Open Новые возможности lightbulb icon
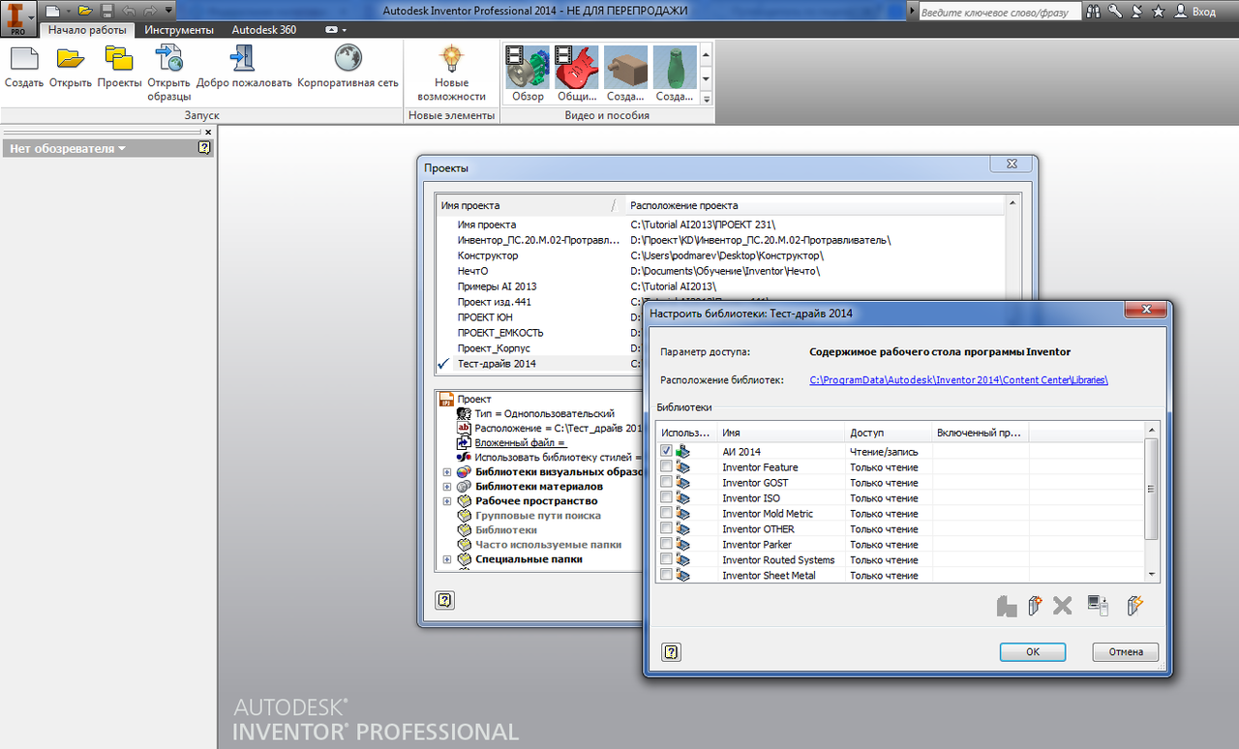Image resolution: width=1239 pixels, height=749 pixels. tap(451, 58)
